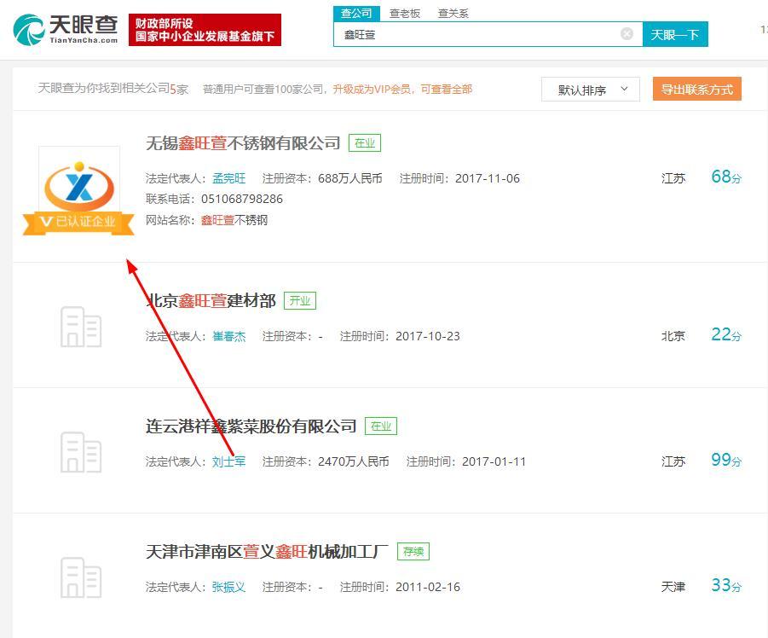Open 北京鑫旺萱建材部 company page
This screenshot has width=768, height=638.
[211, 300]
